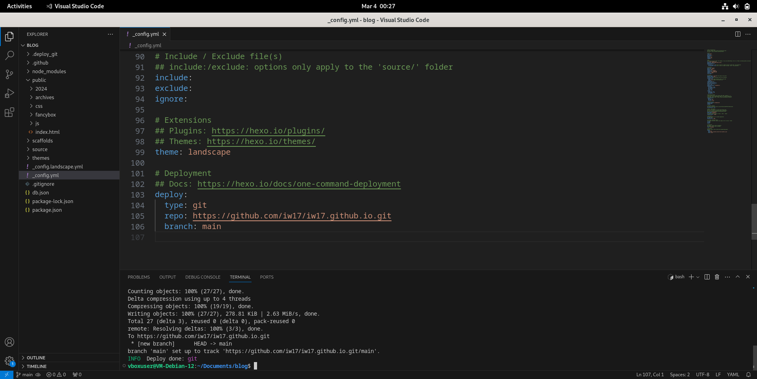Click the forwarded ports indicator in status bar
Screen dimensions: 757x379
tap(77, 375)
